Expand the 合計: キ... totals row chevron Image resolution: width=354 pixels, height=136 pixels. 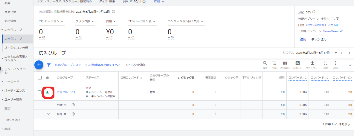point(49,114)
